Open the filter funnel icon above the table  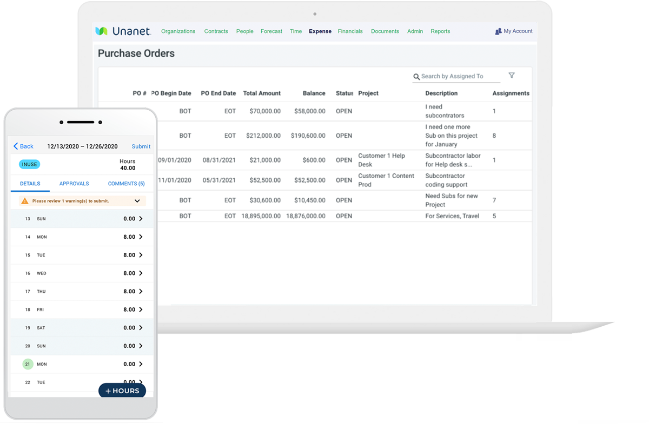(x=512, y=76)
